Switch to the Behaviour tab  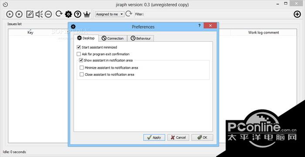pyautogui.click(x=141, y=38)
